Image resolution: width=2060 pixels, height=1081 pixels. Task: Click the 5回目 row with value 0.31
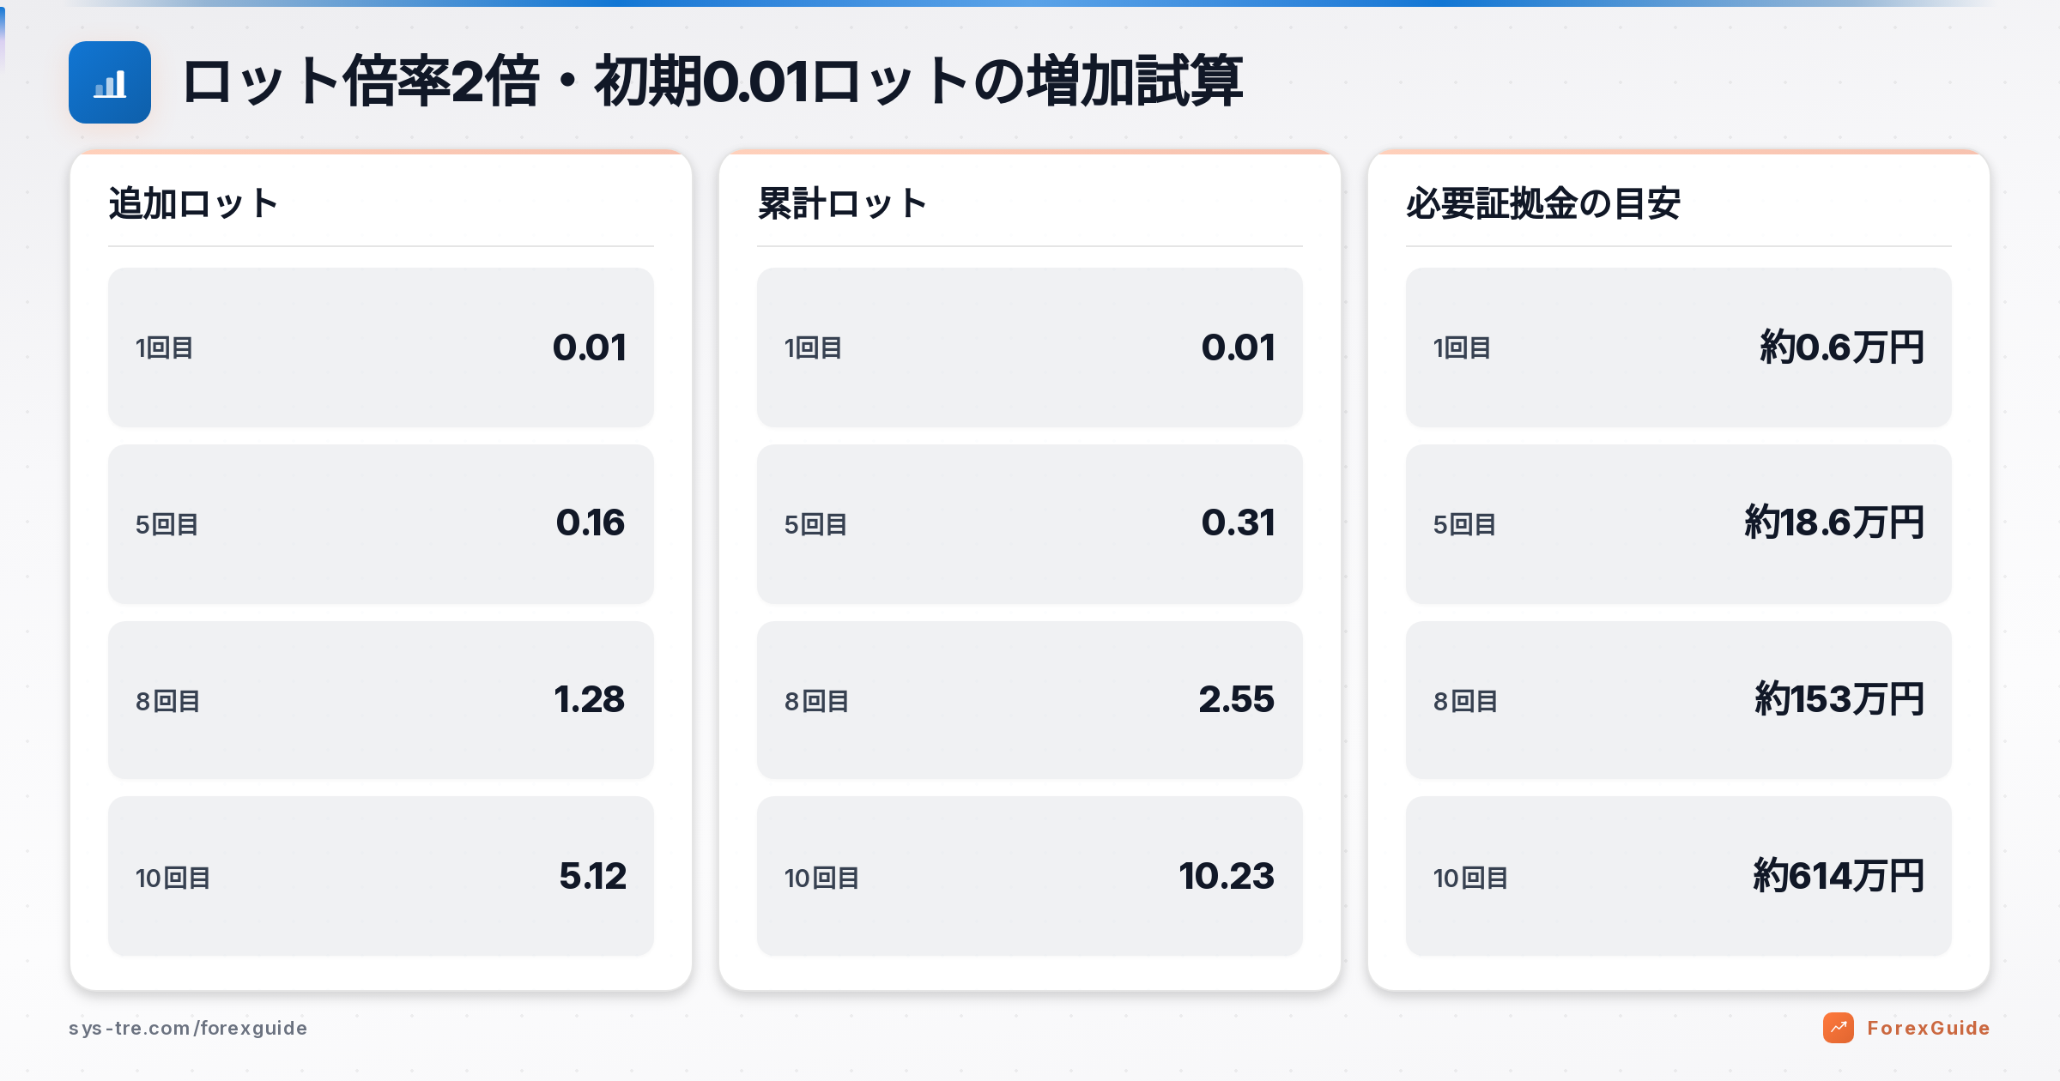point(1029,524)
